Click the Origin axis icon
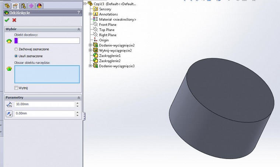 (x=95, y=40)
